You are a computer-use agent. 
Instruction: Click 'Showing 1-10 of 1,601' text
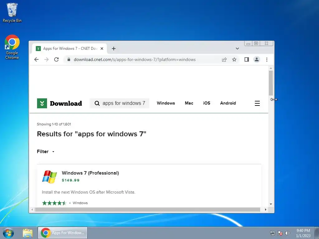54,124
